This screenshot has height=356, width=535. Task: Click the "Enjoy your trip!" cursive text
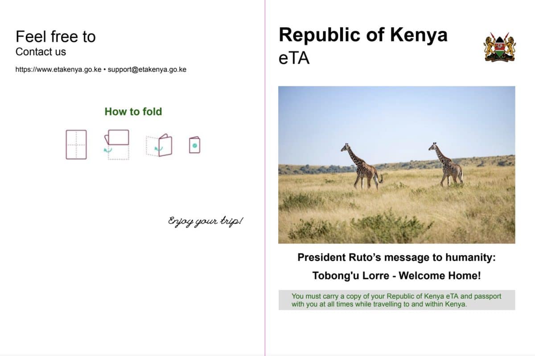[206, 221]
